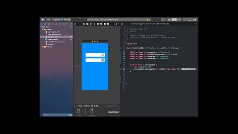Expand the Products folder
238x134 pixels.
tap(43, 47)
